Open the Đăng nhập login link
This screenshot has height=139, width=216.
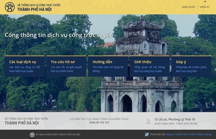point(188,7)
